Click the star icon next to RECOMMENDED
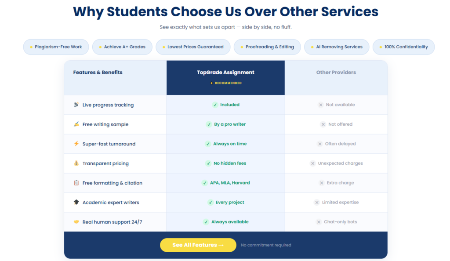 pos(211,83)
